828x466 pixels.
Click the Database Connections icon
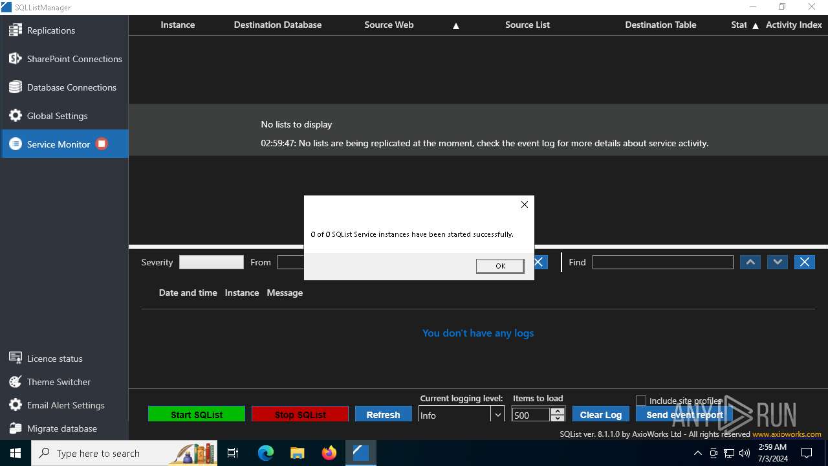click(x=15, y=87)
